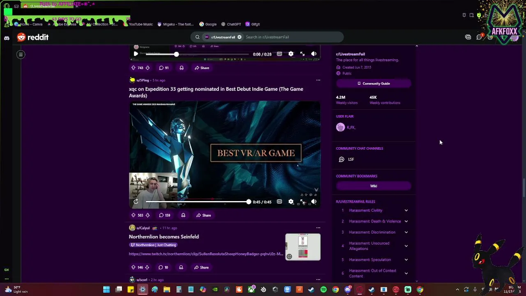Image resolution: width=526 pixels, height=296 pixels.
Task: Select Northernlion | Just Chatting flair tag
Action: [154, 245]
